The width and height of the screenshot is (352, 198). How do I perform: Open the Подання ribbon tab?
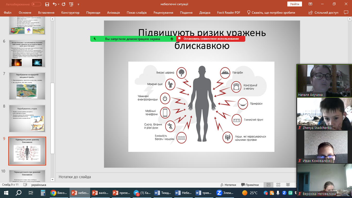[x=186, y=12]
